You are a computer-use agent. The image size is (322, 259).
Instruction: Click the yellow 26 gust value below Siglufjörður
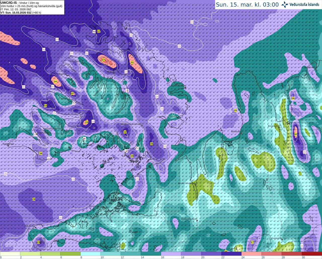(293, 98)
